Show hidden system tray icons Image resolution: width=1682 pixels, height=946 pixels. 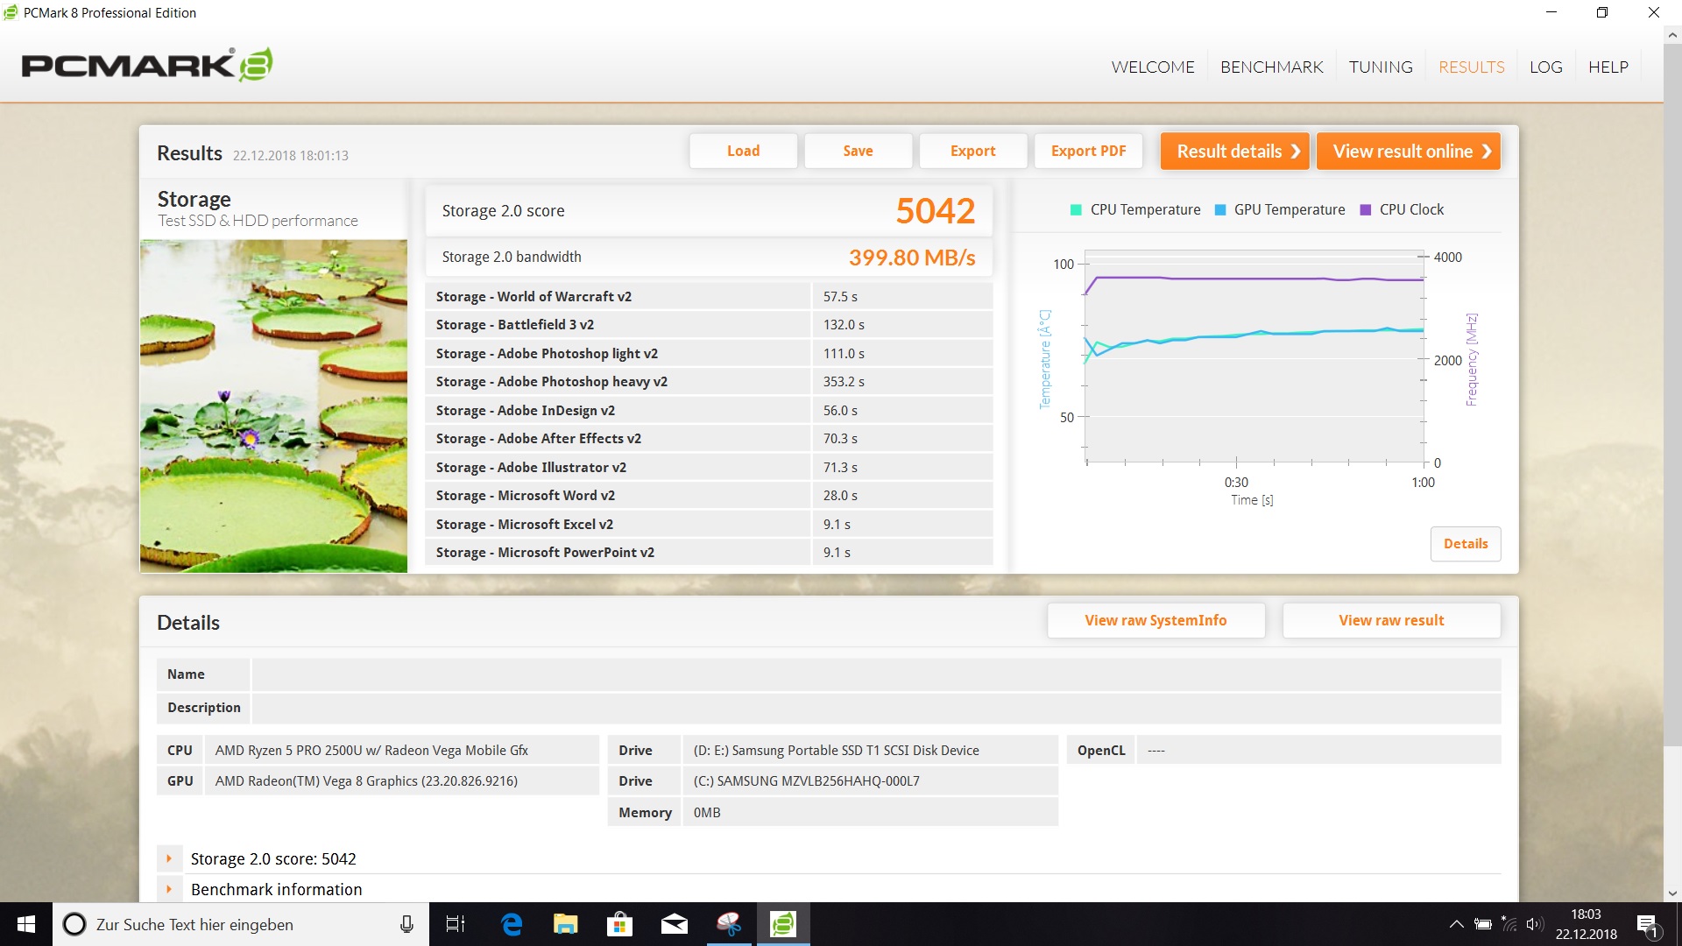[1456, 924]
